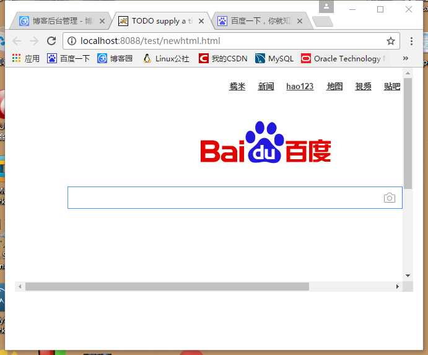The image size is (428, 355).
Task: Close the 百度一下 tab
Action: tap(300, 21)
